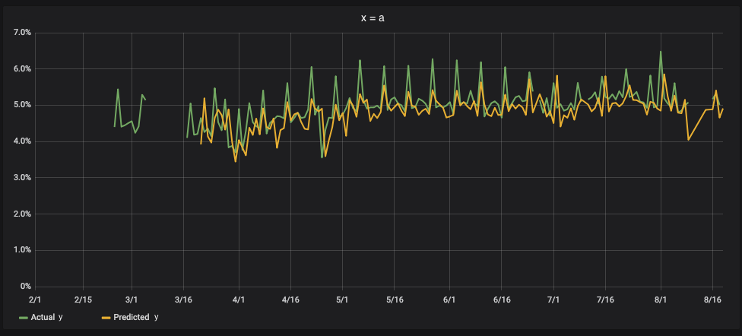Viewport: 742px width, 336px height.
Task: Click the 2/15 date label
Action: 84,300
